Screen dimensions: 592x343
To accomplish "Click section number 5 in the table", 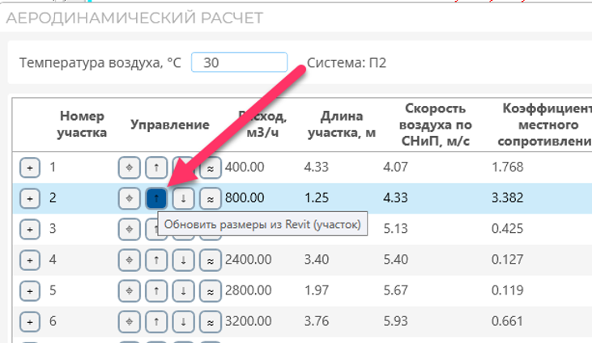I will [x=53, y=290].
